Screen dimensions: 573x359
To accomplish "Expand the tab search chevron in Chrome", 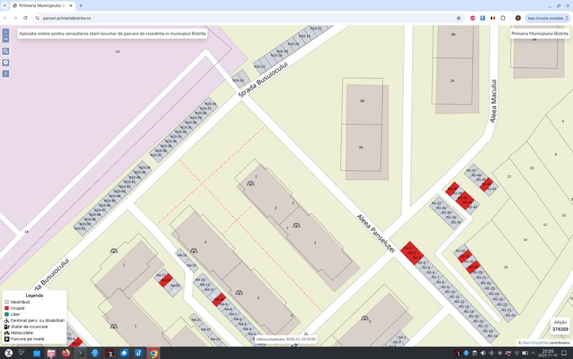I will tap(5, 5).
